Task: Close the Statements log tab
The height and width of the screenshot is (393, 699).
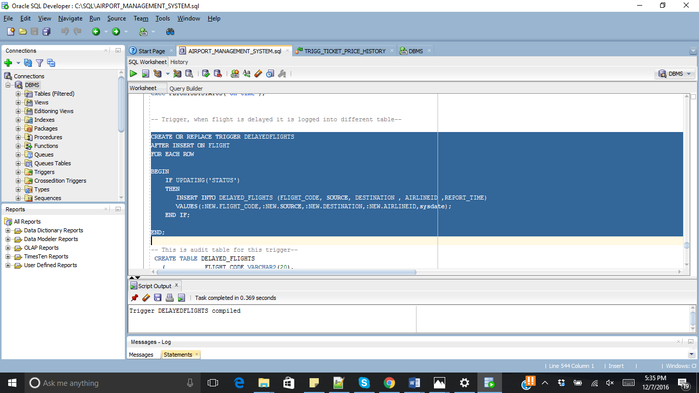Action: (x=196, y=354)
